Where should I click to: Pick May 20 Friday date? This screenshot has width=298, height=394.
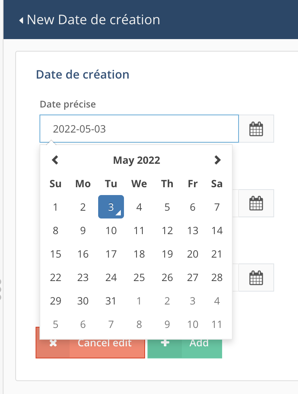tap(192, 254)
